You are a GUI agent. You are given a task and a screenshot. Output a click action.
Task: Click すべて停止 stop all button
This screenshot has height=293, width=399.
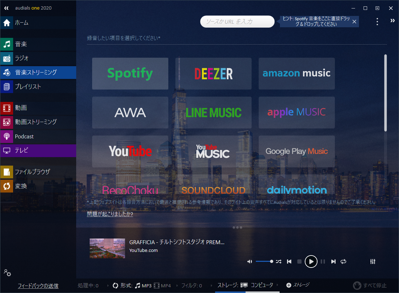[370, 285]
